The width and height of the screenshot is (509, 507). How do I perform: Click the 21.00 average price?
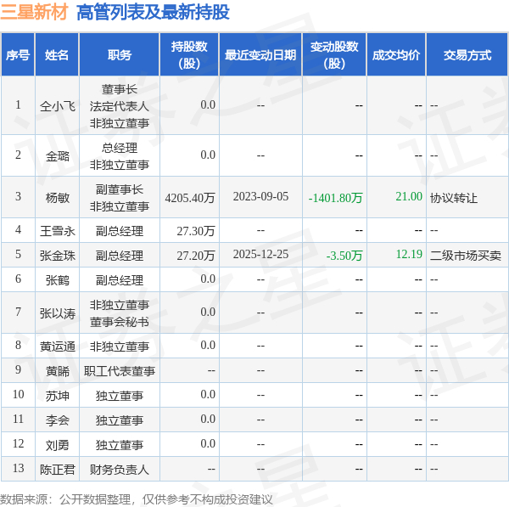(x=409, y=196)
